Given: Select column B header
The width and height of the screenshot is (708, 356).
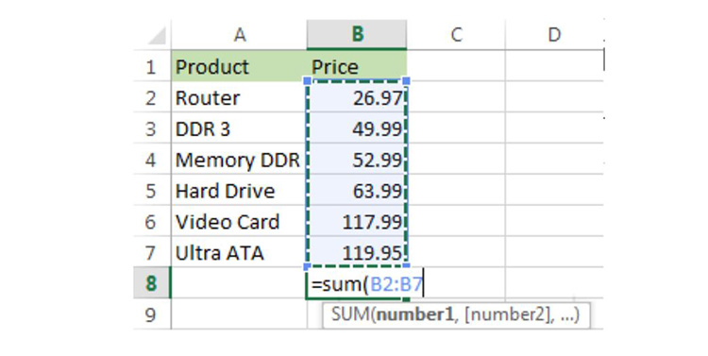Looking at the screenshot, I should (x=357, y=34).
